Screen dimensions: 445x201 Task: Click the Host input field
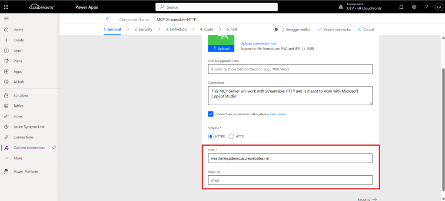tap(290, 158)
